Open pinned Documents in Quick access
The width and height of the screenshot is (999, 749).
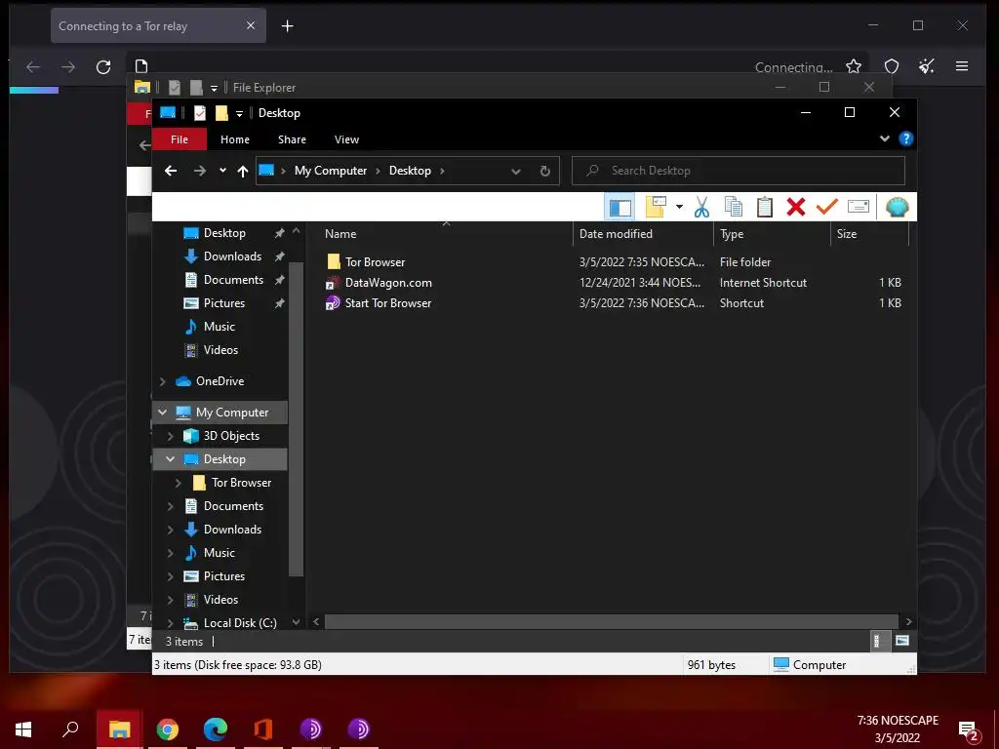click(x=233, y=280)
